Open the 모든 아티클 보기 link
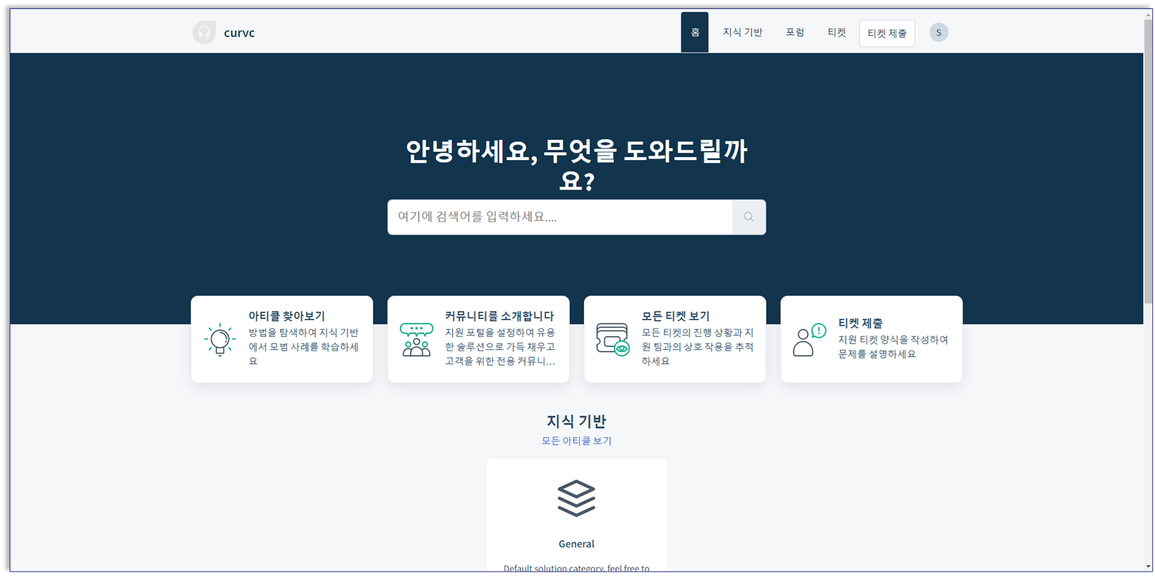 pyautogui.click(x=576, y=441)
